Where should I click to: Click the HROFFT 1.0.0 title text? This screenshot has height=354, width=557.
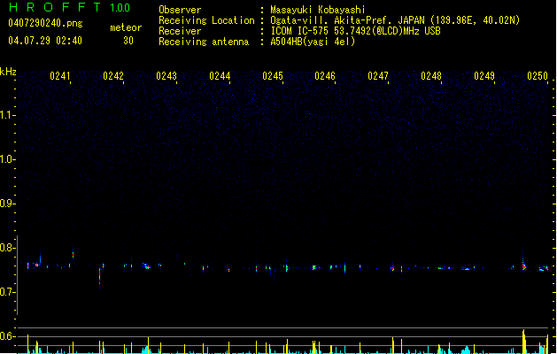pos(70,7)
